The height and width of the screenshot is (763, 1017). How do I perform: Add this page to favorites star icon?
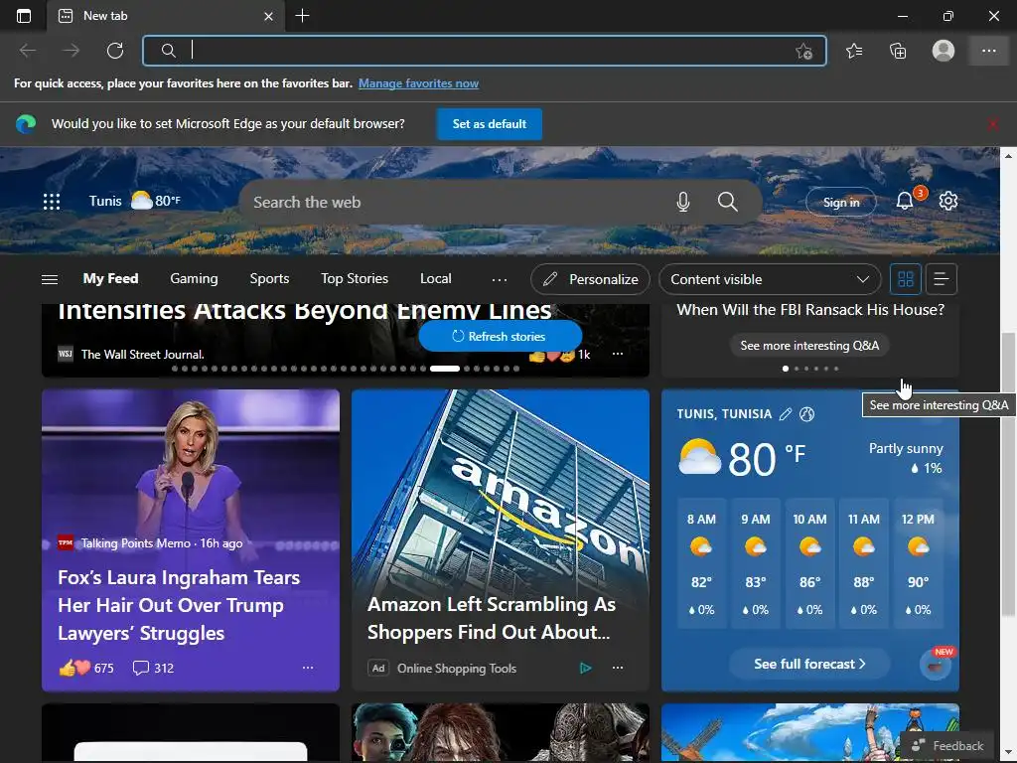(x=803, y=52)
